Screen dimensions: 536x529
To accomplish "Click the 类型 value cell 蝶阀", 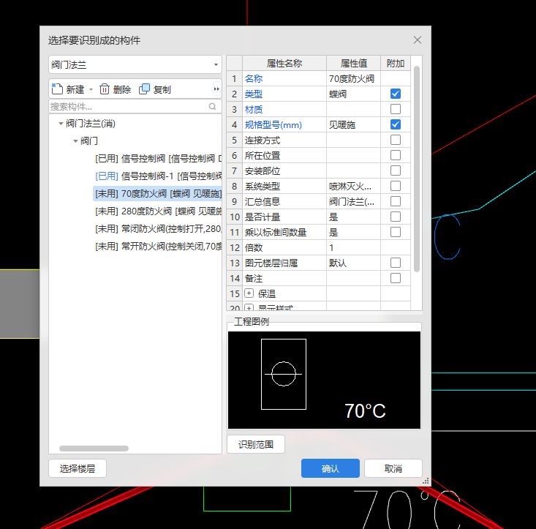I will (353, 94).
